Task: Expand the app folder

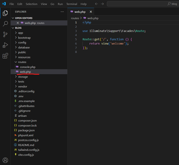Action: tap(20, 33)
